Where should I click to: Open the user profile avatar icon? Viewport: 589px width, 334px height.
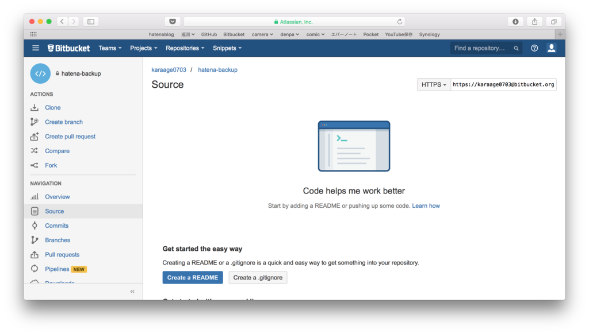[x=552, y=48]
